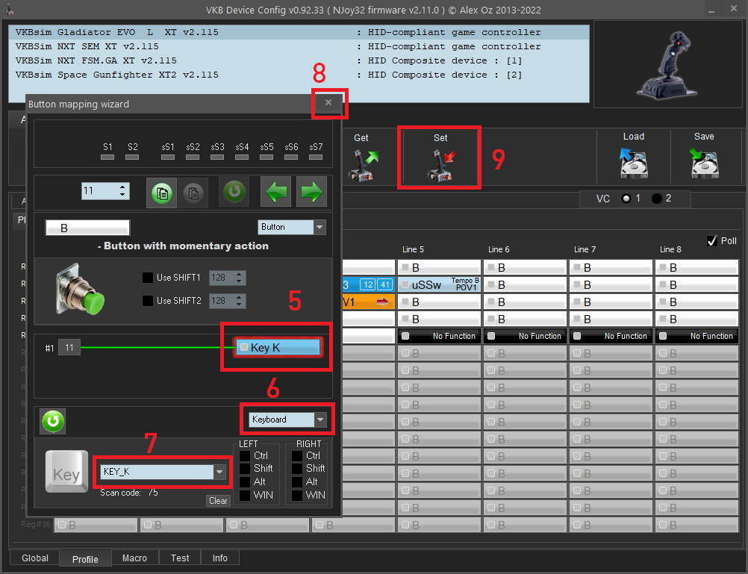This screenshot has width=748, height=574.
Task: Increase SHIFT1 value 128 spinner
Action: (239, 275)
